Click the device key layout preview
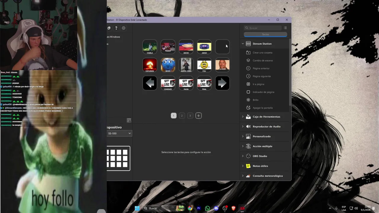 (x=118, y=158)
